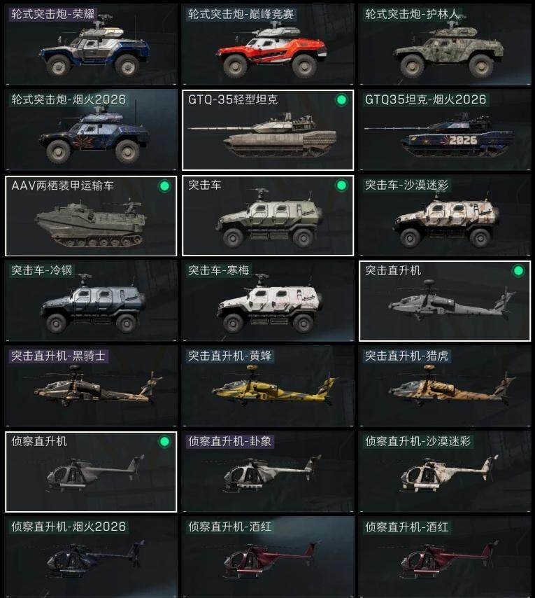535x598 pixels.
Task: Pick the 侦察直升机-卦象 skin card
Action: [x=268, y=472]
